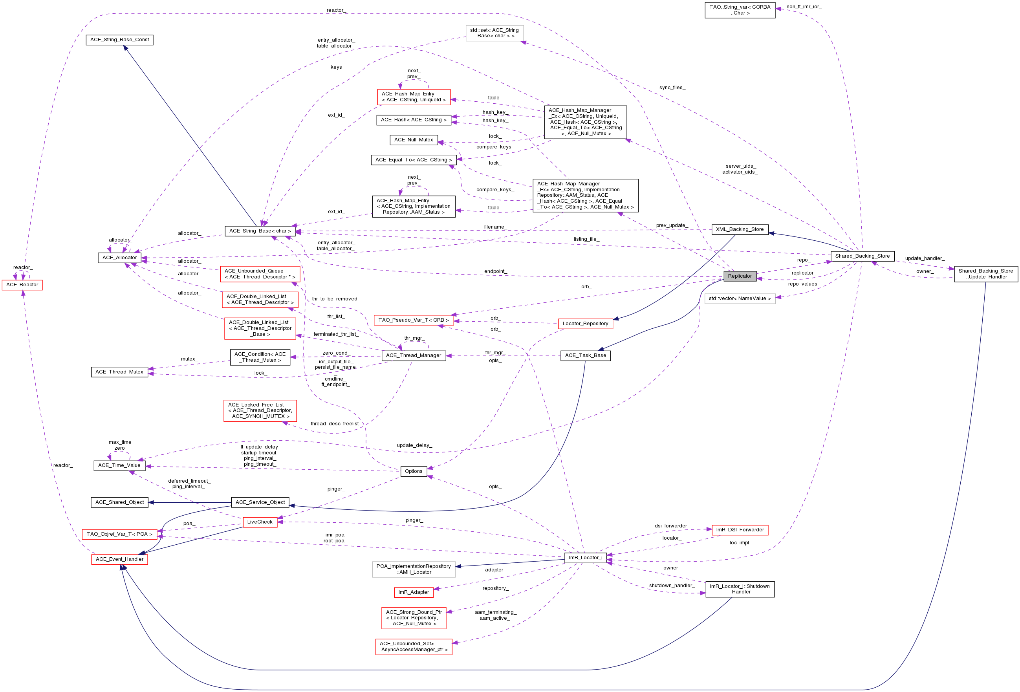The height and width of the screenshot is (692, 1020).
Task: Open ACE_Hash_Map_Entry AAM_Status node
Action: click(414, 207)
